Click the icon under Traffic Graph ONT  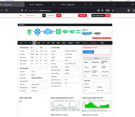[x=20, y=101]
